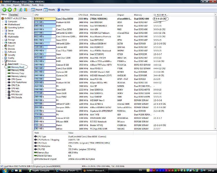Click the CPU Clock column header
This screenshot has height=173, width=217.
click(83, 15)
